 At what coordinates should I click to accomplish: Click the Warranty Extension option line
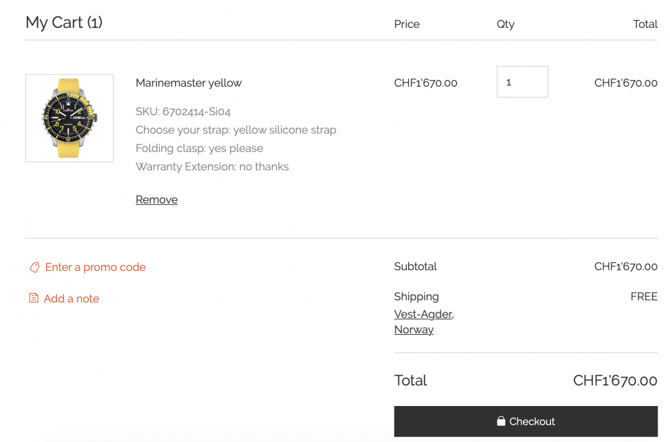[x=212, y=167]
